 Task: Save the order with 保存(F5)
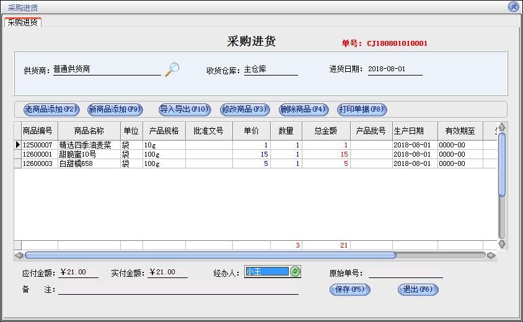pyautogui.click(x=349, y=289)
